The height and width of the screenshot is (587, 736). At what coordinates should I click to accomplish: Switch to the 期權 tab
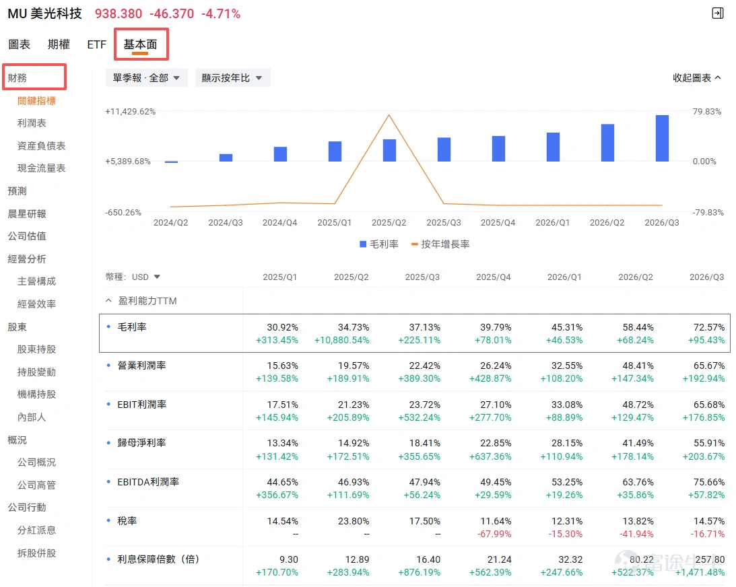tap(59, 44)
